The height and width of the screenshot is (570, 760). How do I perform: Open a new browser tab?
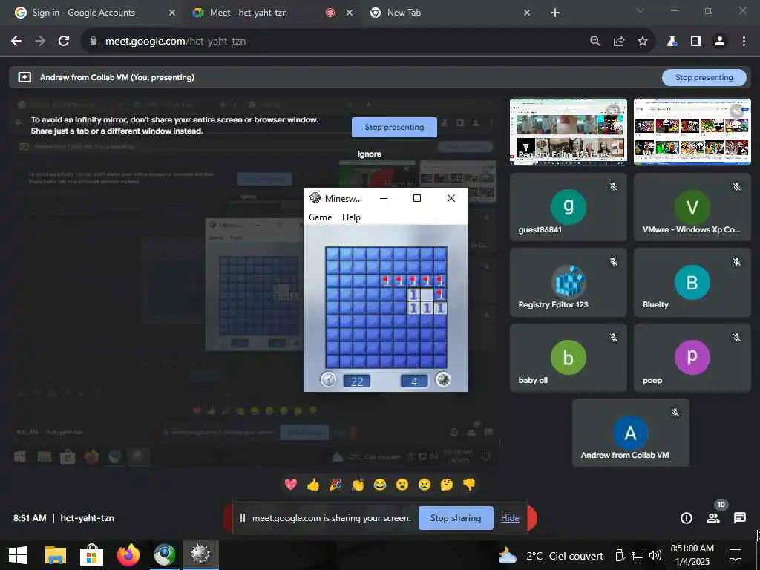pos(555,13)
